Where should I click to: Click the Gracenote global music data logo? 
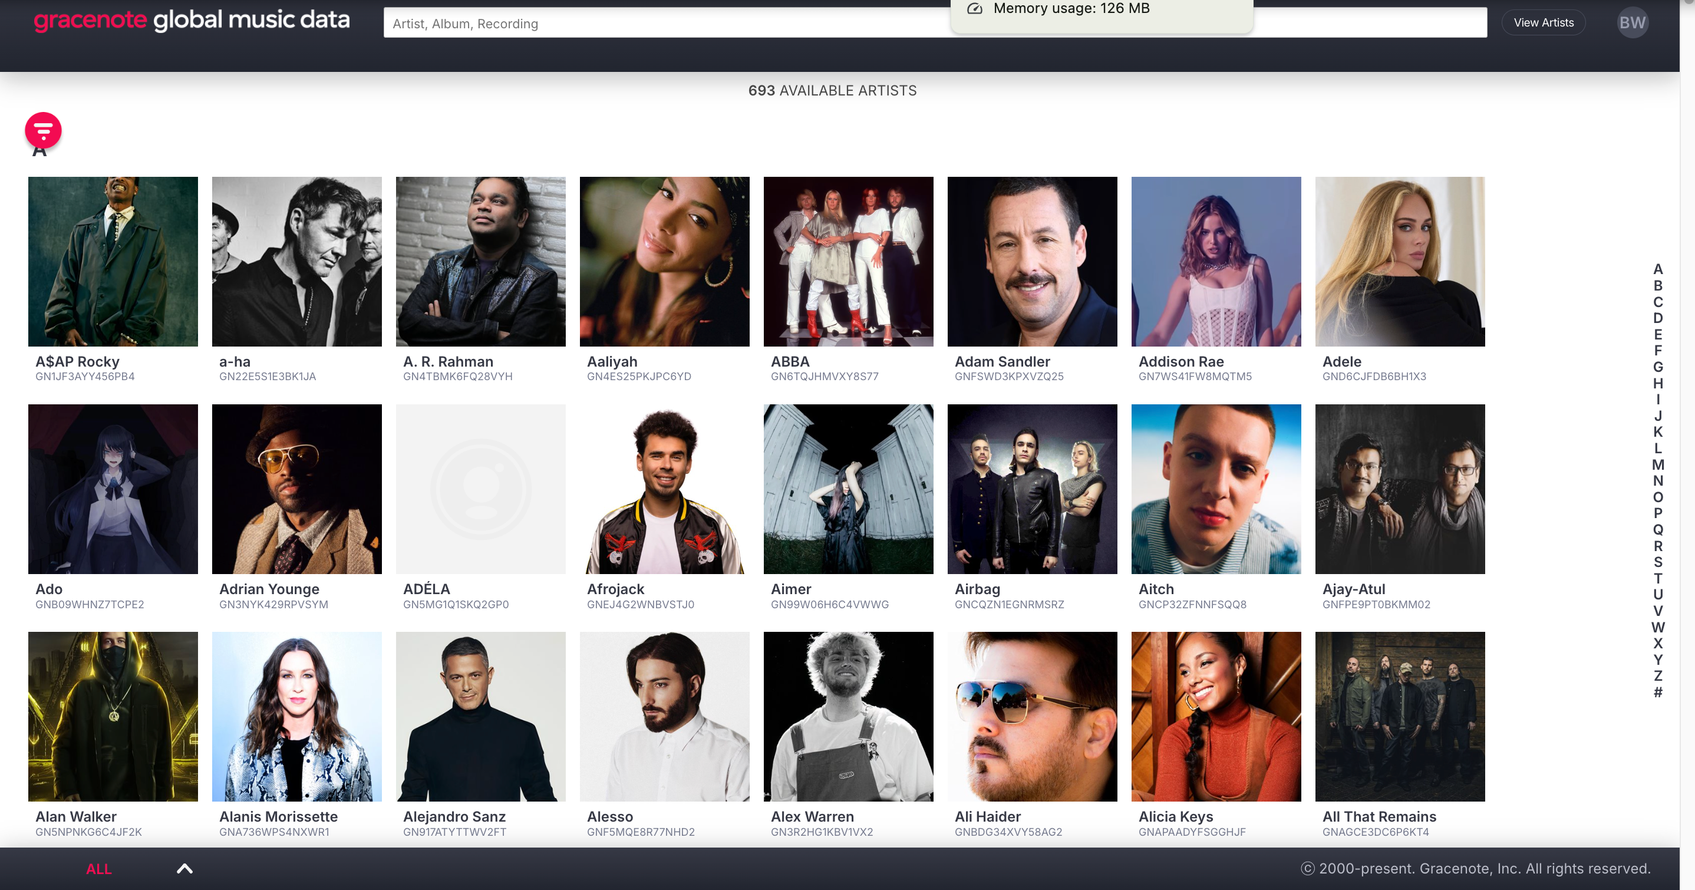pos(192,21)
